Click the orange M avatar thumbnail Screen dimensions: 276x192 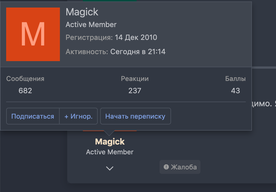[33, 34]
